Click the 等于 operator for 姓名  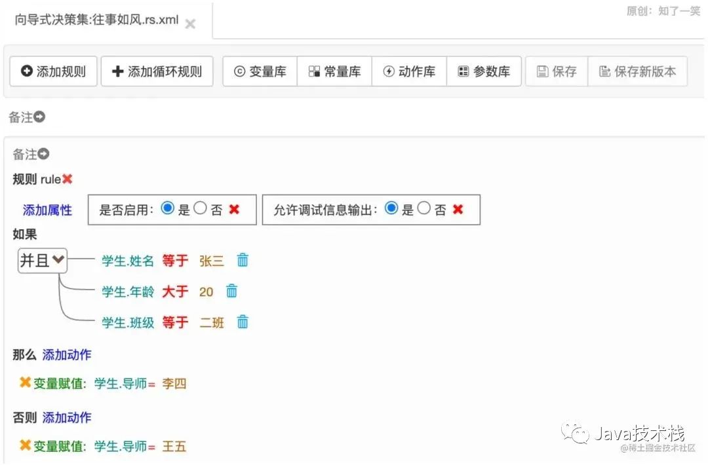[x=175, y=260]
